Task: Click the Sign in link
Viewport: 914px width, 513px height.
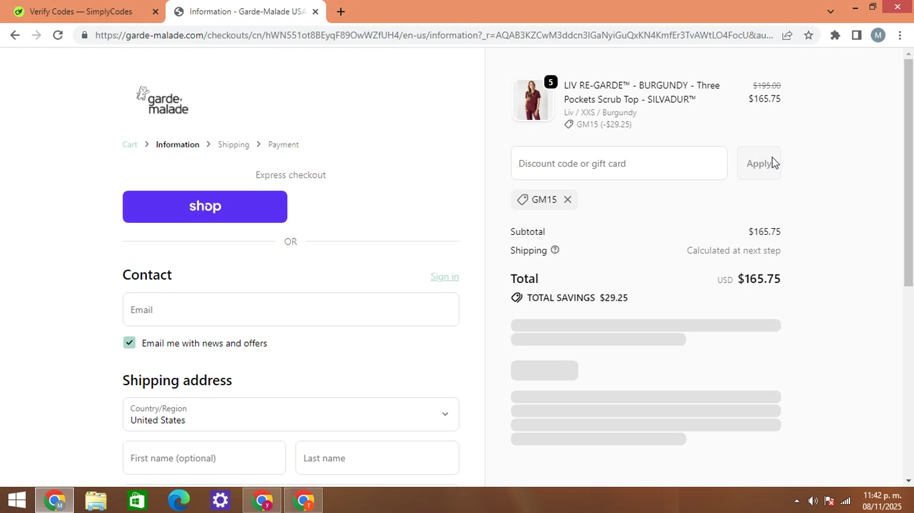Action: 445,276
